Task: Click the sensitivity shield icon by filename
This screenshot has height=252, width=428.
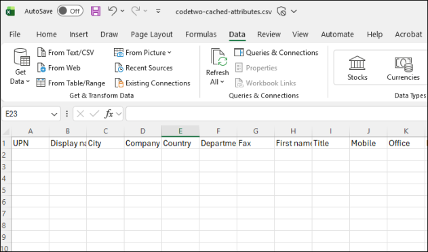Action: (x=281, y=12)
